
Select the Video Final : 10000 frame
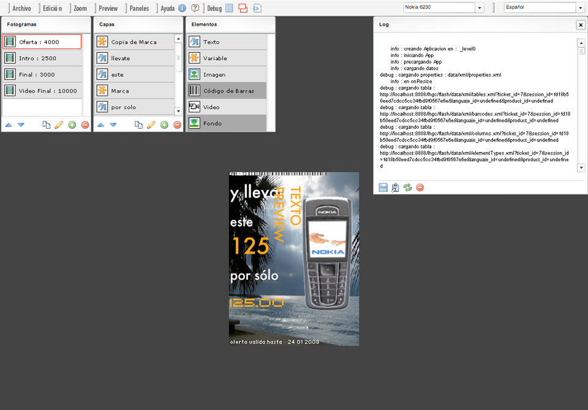click(42, 91)
